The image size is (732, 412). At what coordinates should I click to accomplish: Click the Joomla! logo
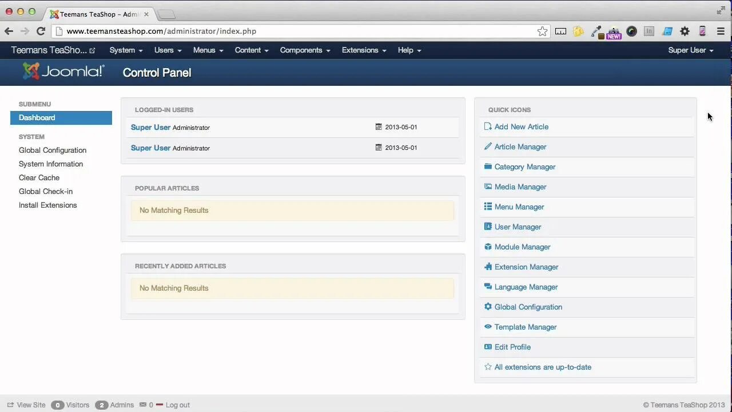point(63,72)
